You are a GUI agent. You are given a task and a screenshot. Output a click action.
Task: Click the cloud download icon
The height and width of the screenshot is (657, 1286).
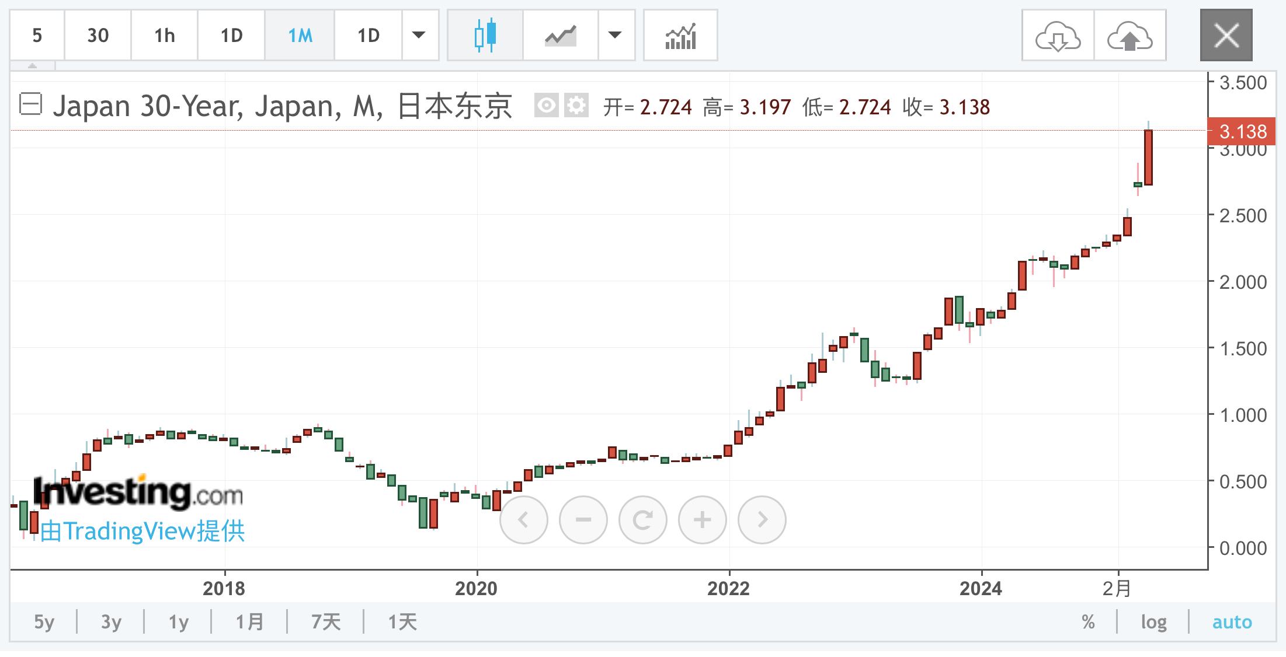(x=1058, y=36)
